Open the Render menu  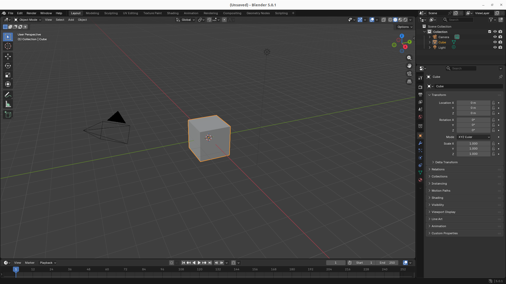click(x=31, y=13)
